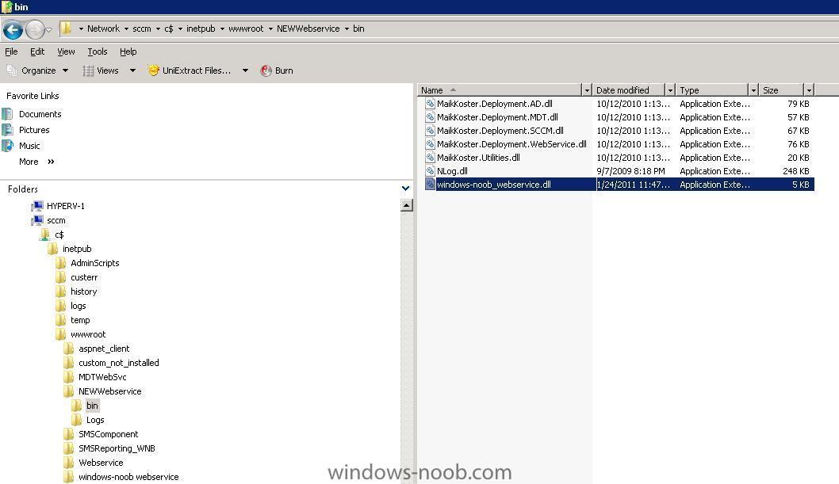Screen dimensions: 839x484
Task: Open the Size column filter dropdown
Action: 809,90
